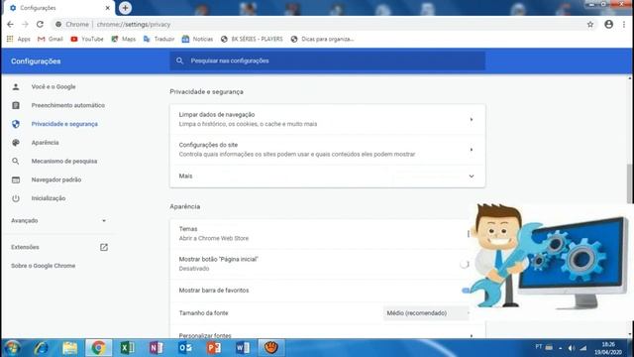
Task: Open the Maps bookmark
Action: coord(124,39)
